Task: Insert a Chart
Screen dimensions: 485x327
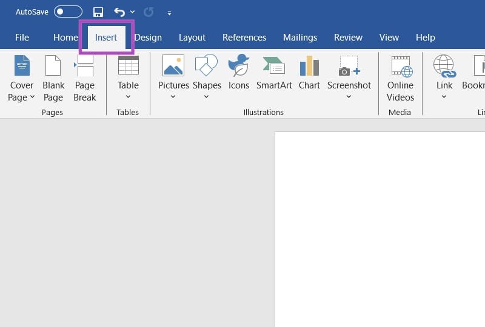Action: coord(309,73)
